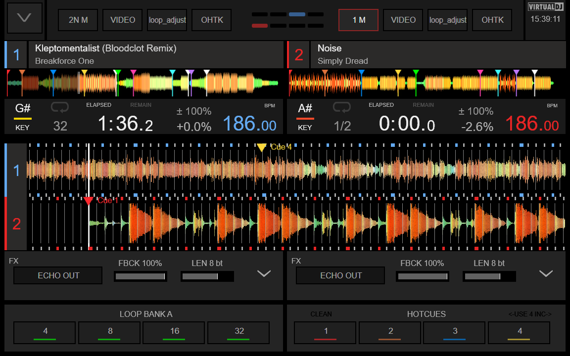Click the red Cue 1 marker on deck 2 waveform
Viewport: 570px width, 356px height.
[x=89, y=201]
